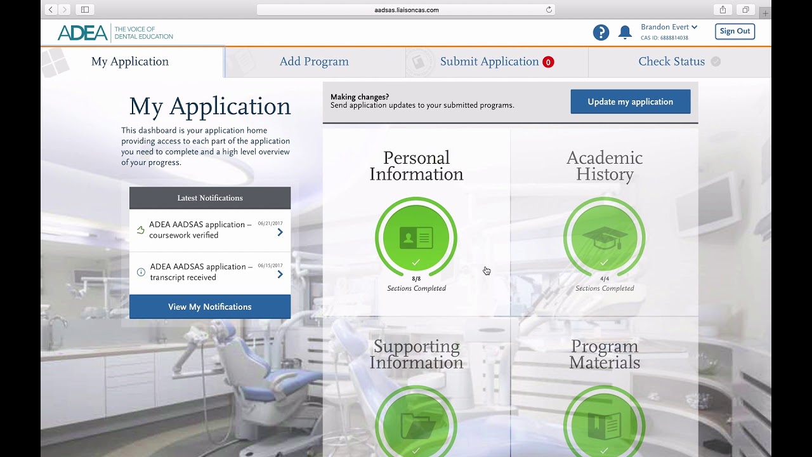This screenshot has height=457, width=812.
Task: Open the notifications bell icon
Action: [x=625, y=32]
